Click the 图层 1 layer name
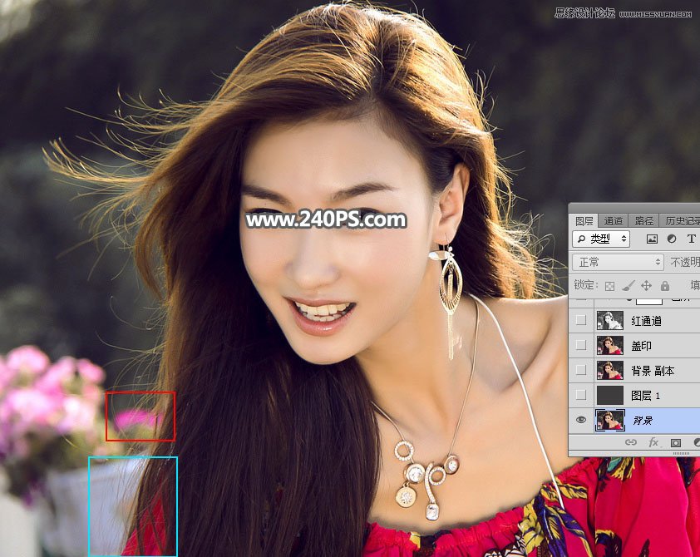This screenshot has height=557, width=700. (645, 396)
